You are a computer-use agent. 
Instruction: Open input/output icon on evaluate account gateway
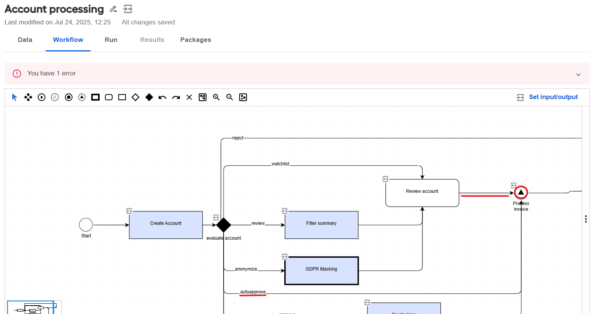click(216, 217)
